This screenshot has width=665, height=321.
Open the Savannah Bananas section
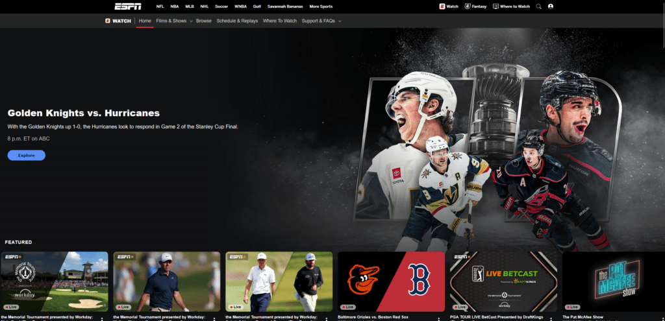(x=285, y=6)
